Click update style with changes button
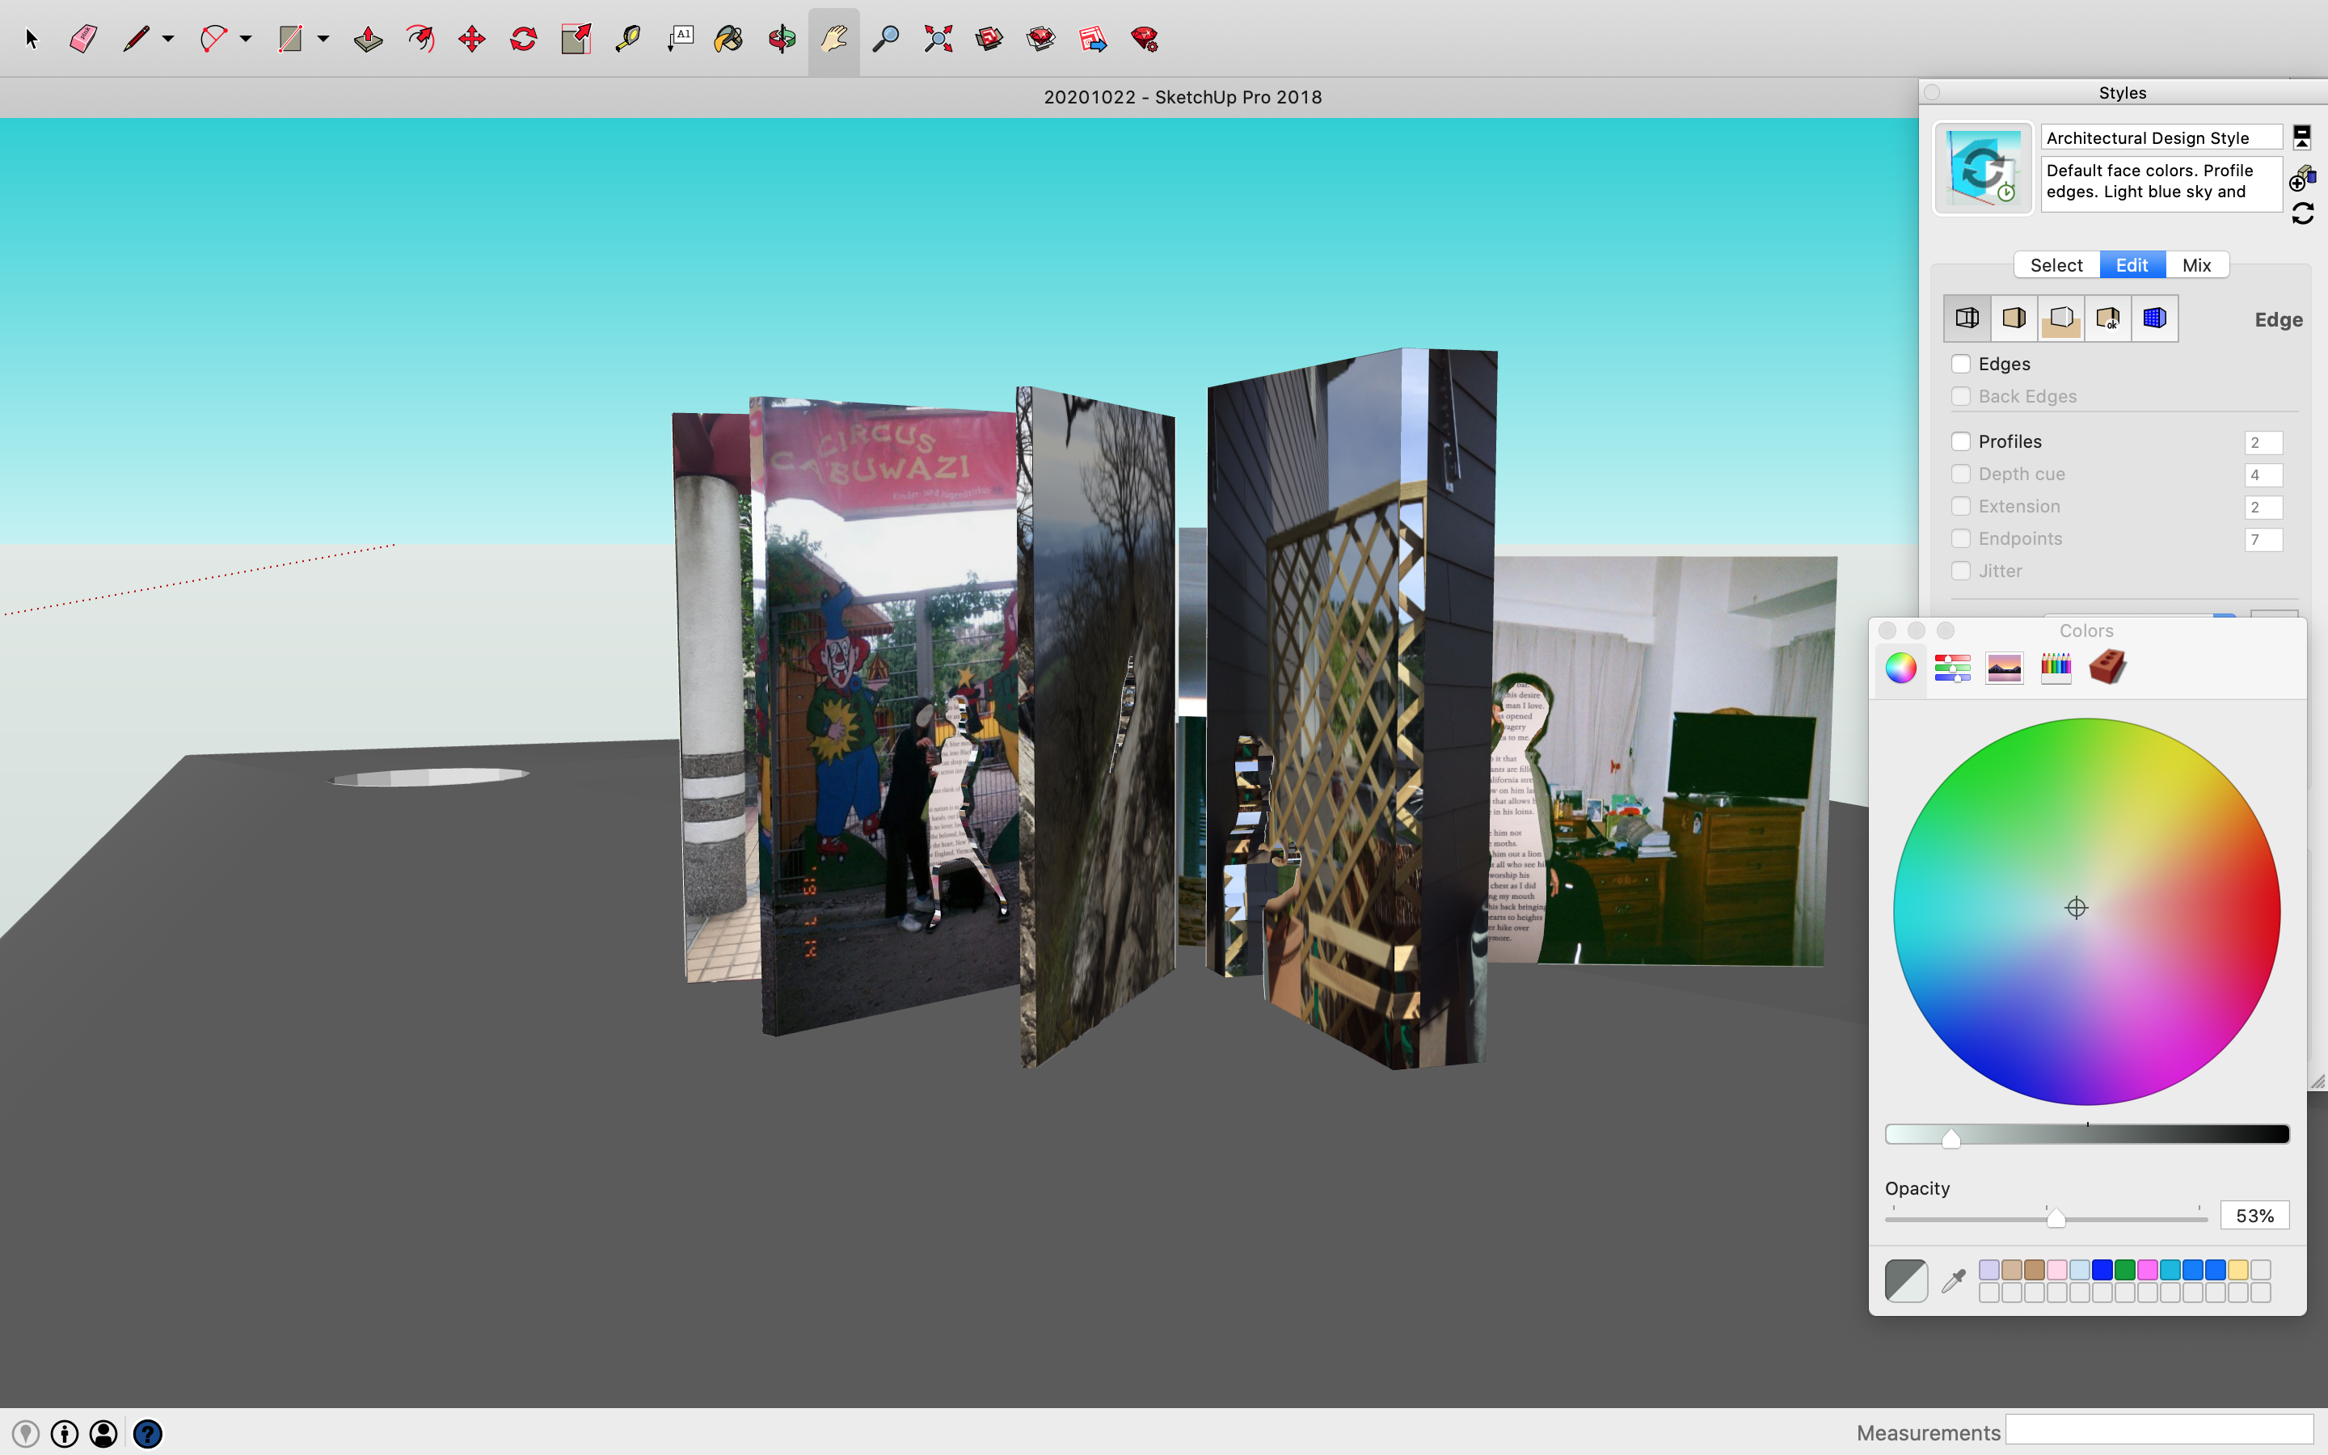The height and width of the screenshot is (1455, 2328). 2302,213
